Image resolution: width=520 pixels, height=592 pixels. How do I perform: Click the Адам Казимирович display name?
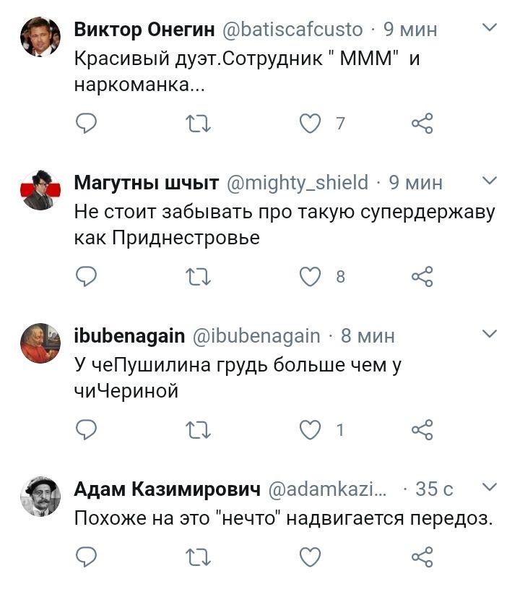click(x=167, y=489)
